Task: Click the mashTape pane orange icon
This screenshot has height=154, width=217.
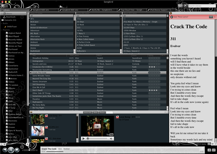Action: (31, 112)
